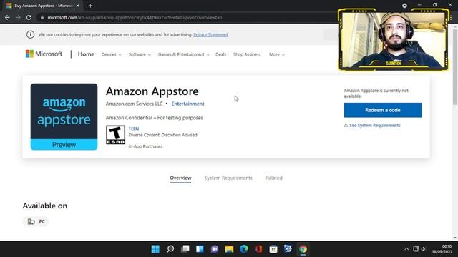Click the "Amazon Appstore" title text
The image size is (458, 257).
[152, 91]
